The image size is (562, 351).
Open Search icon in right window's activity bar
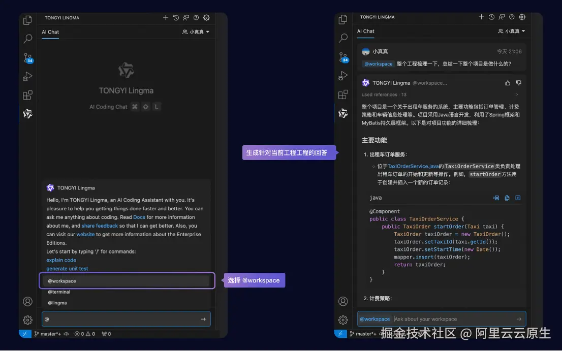click(x=343, y=38)
